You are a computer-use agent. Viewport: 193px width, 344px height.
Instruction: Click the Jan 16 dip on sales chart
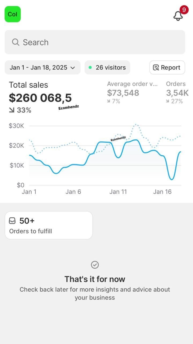pyautogui.click(x=172, y=179)
